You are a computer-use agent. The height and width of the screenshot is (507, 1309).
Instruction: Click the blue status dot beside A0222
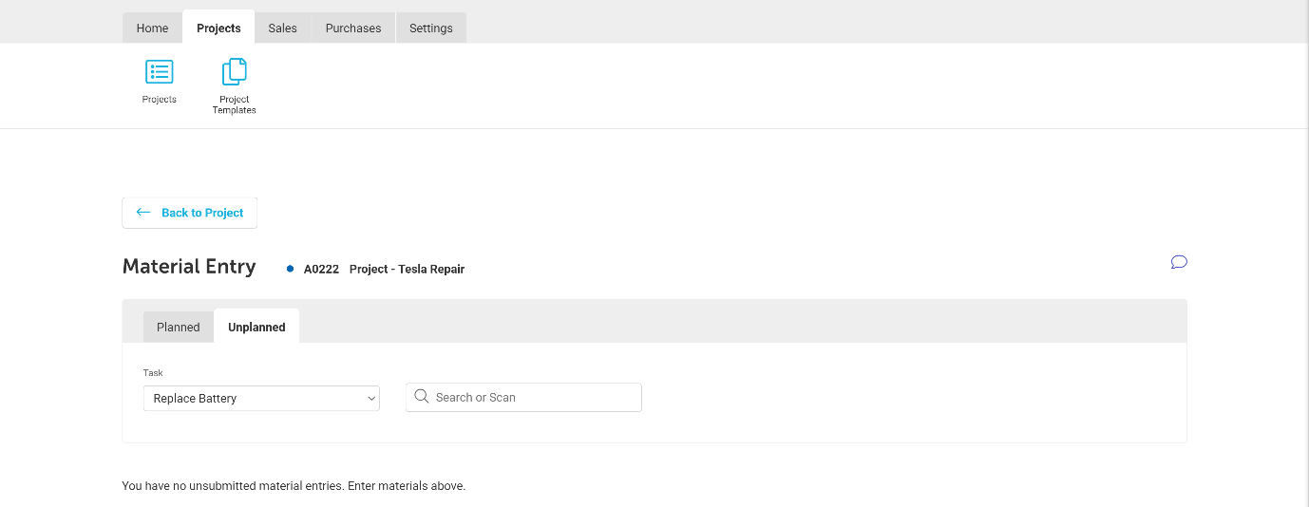click(291, 269)
